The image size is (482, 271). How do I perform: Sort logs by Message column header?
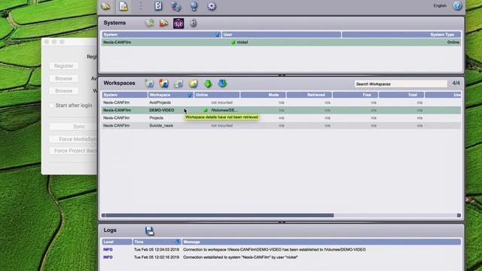(x=322, y=242)
